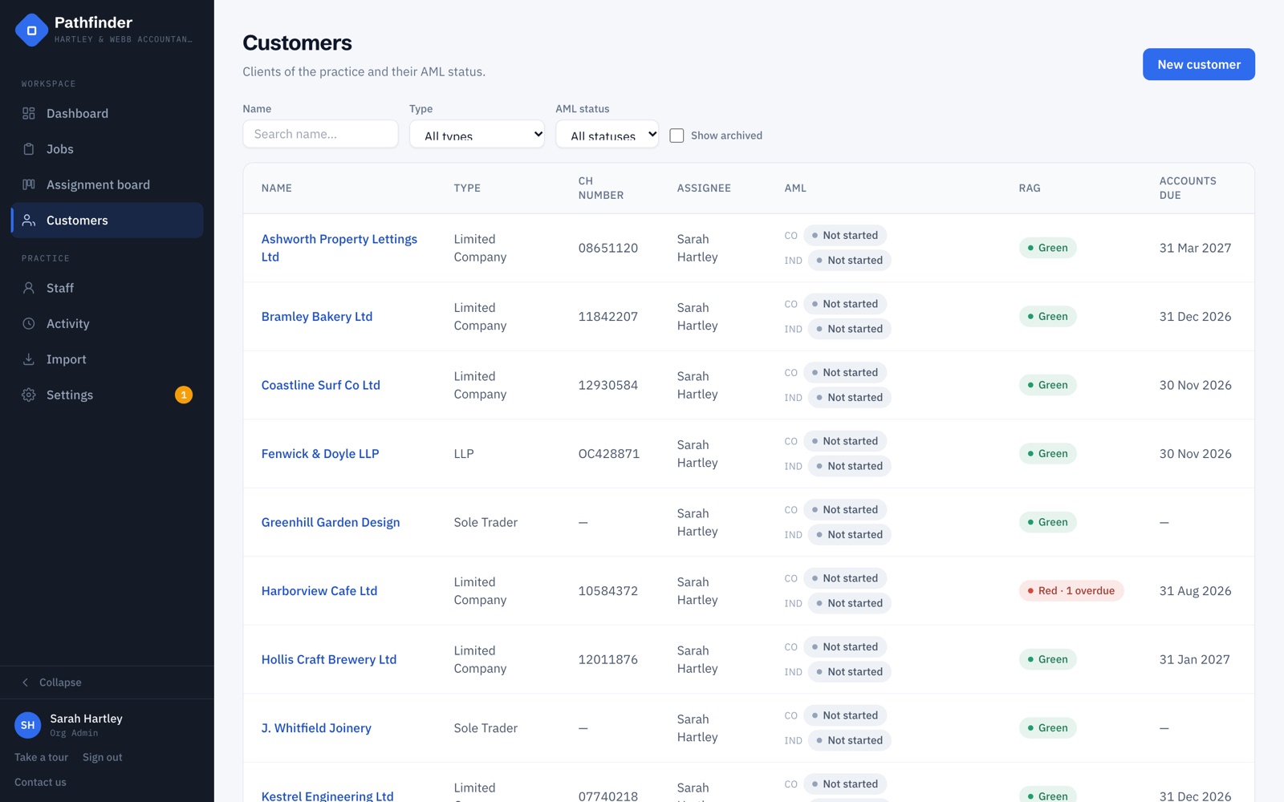Screen dimensions: 1284x802
Task: Click Take a tour link
Action: point(41,757)
